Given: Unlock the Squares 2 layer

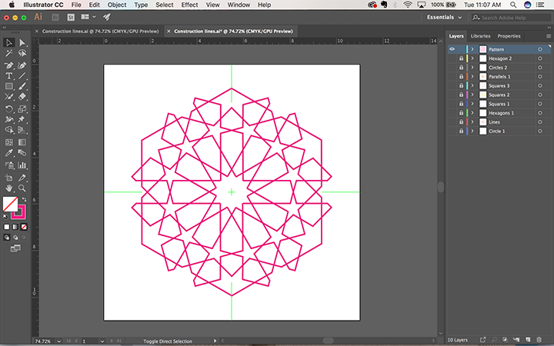Looking at the screenshot, I should (461, 95).
